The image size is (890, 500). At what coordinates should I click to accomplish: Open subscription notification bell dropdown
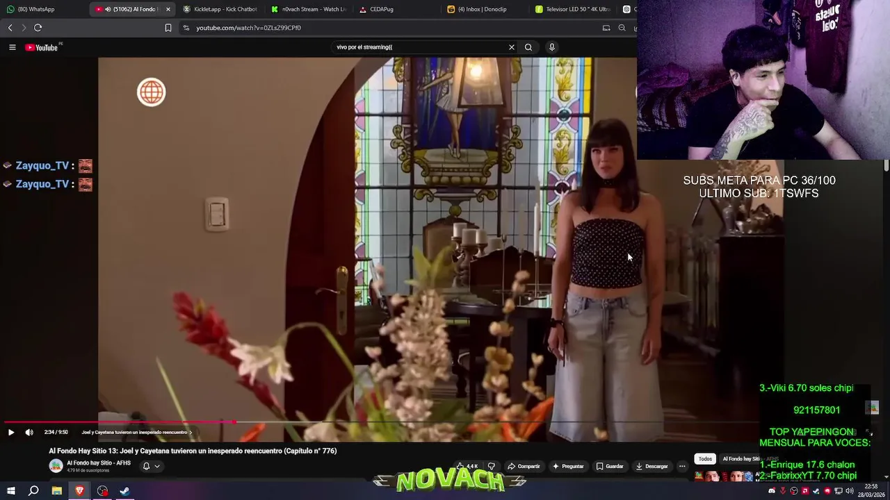tap(151, 466)
